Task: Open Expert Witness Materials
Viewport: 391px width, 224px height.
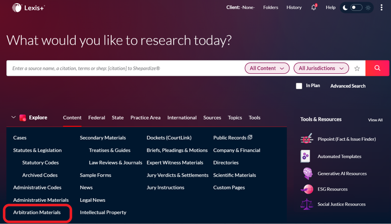Action: coord(175,162)
